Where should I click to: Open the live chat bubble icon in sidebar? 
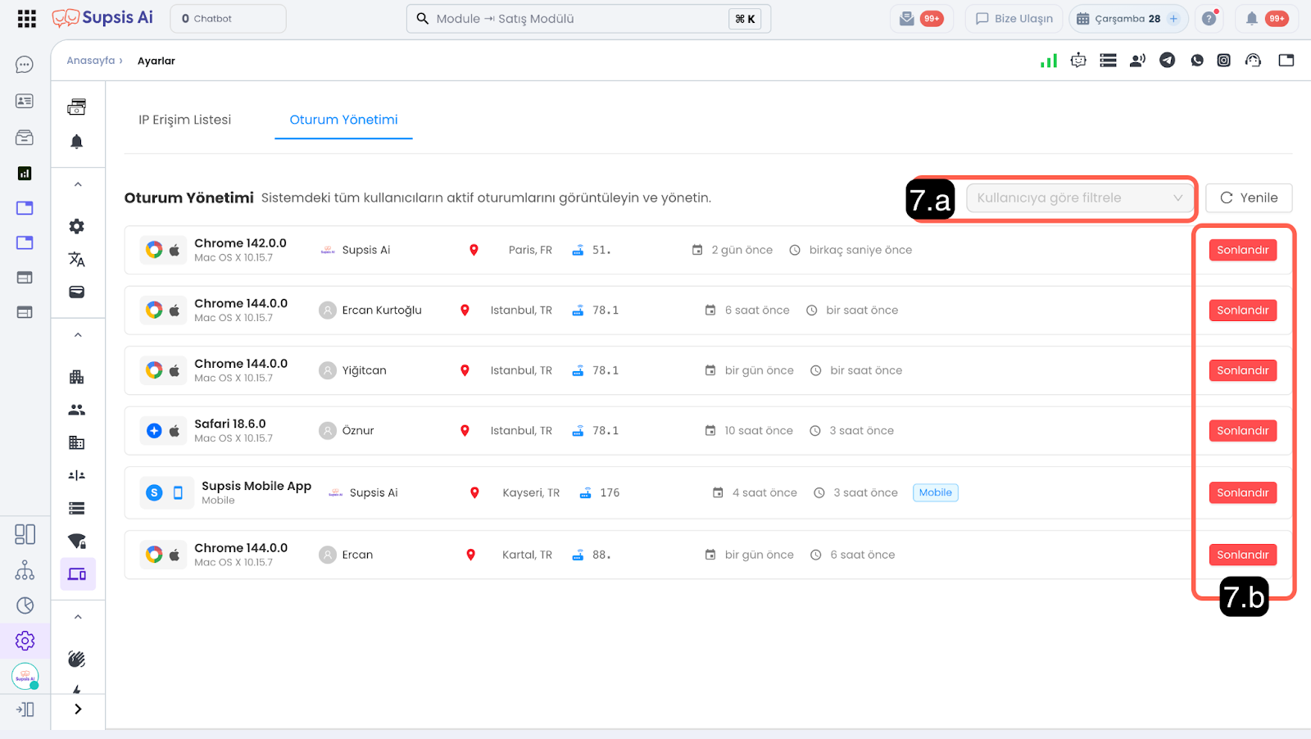tap(25, 65)
